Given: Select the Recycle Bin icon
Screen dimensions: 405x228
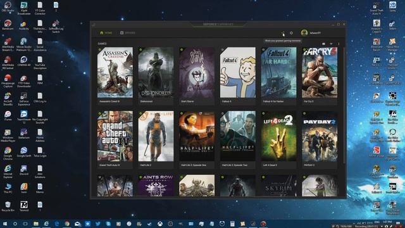Looking at the screenshot, I should [x=8, y=206].
